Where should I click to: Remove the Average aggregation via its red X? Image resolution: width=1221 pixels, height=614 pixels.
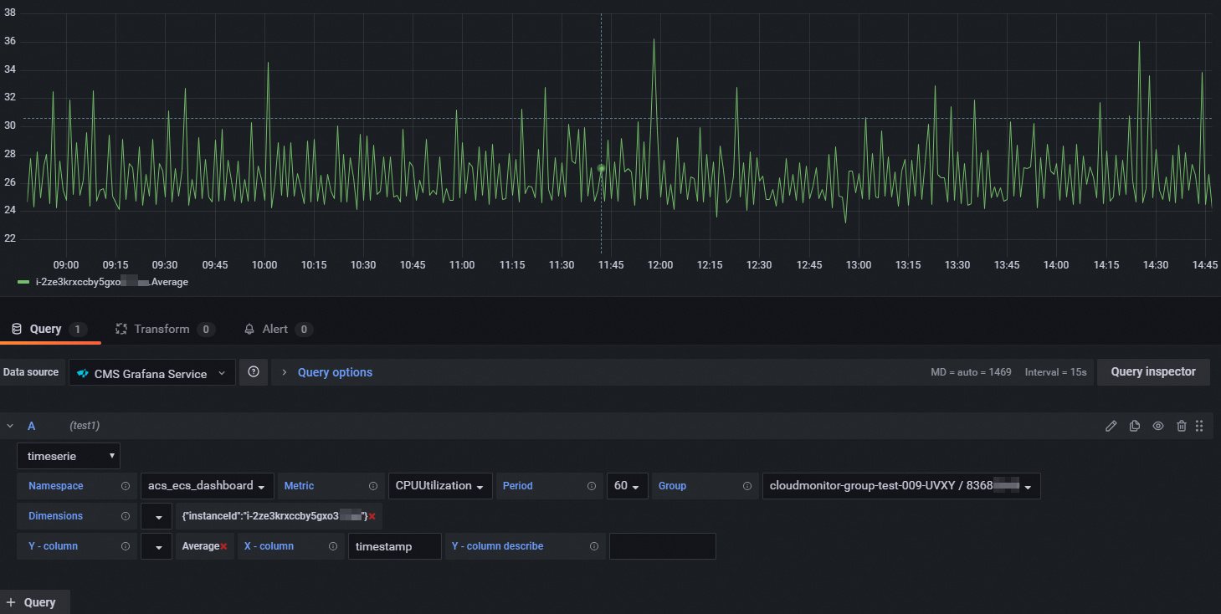coord(223,545)
